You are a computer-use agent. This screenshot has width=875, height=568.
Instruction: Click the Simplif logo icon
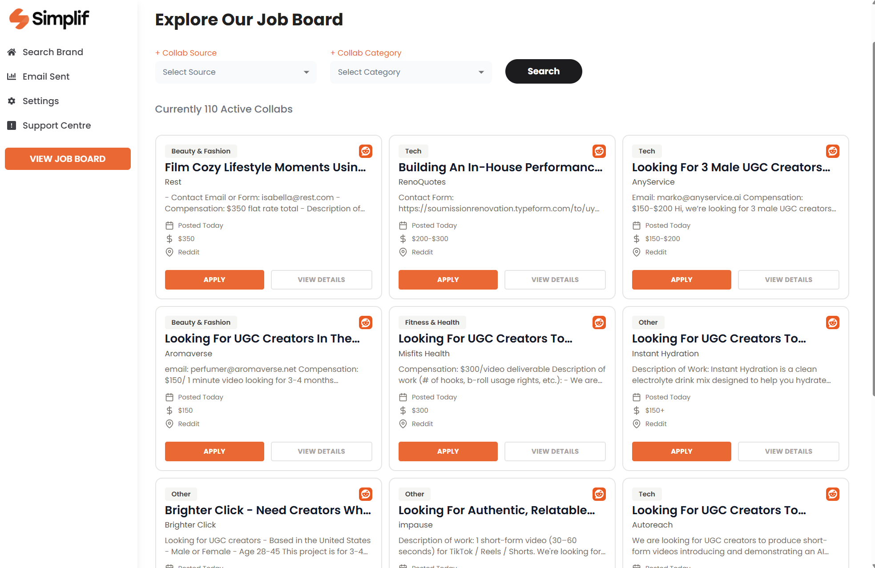(x=19, y=19)
